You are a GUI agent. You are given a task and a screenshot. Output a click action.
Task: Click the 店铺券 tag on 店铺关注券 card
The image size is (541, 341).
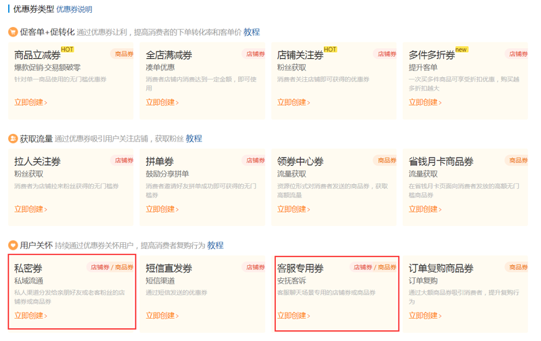(385, 54)
